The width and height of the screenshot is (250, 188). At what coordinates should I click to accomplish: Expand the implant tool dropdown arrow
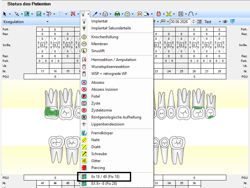(88, 14)
